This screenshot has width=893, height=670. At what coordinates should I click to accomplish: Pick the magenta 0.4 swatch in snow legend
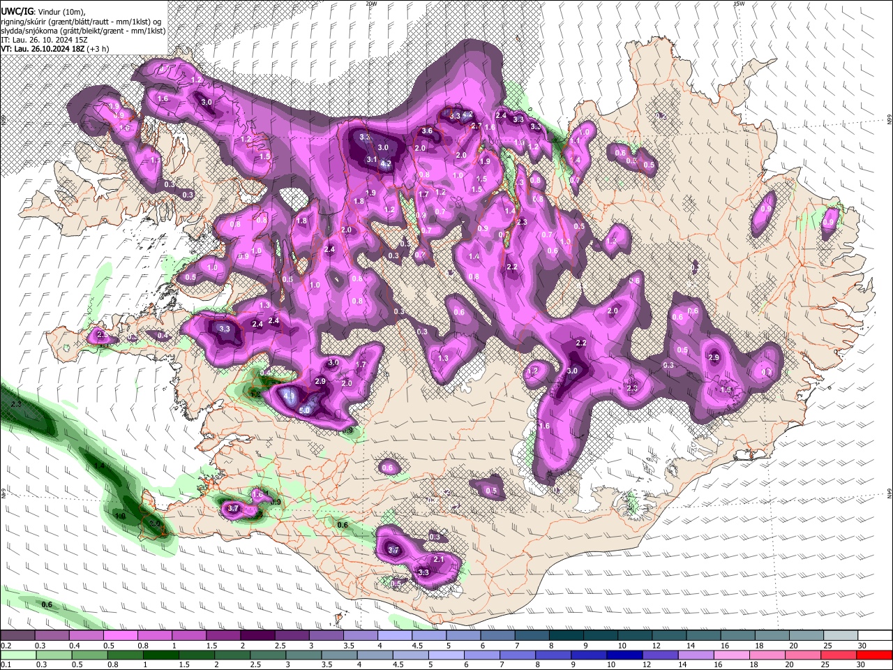[86, 635]
